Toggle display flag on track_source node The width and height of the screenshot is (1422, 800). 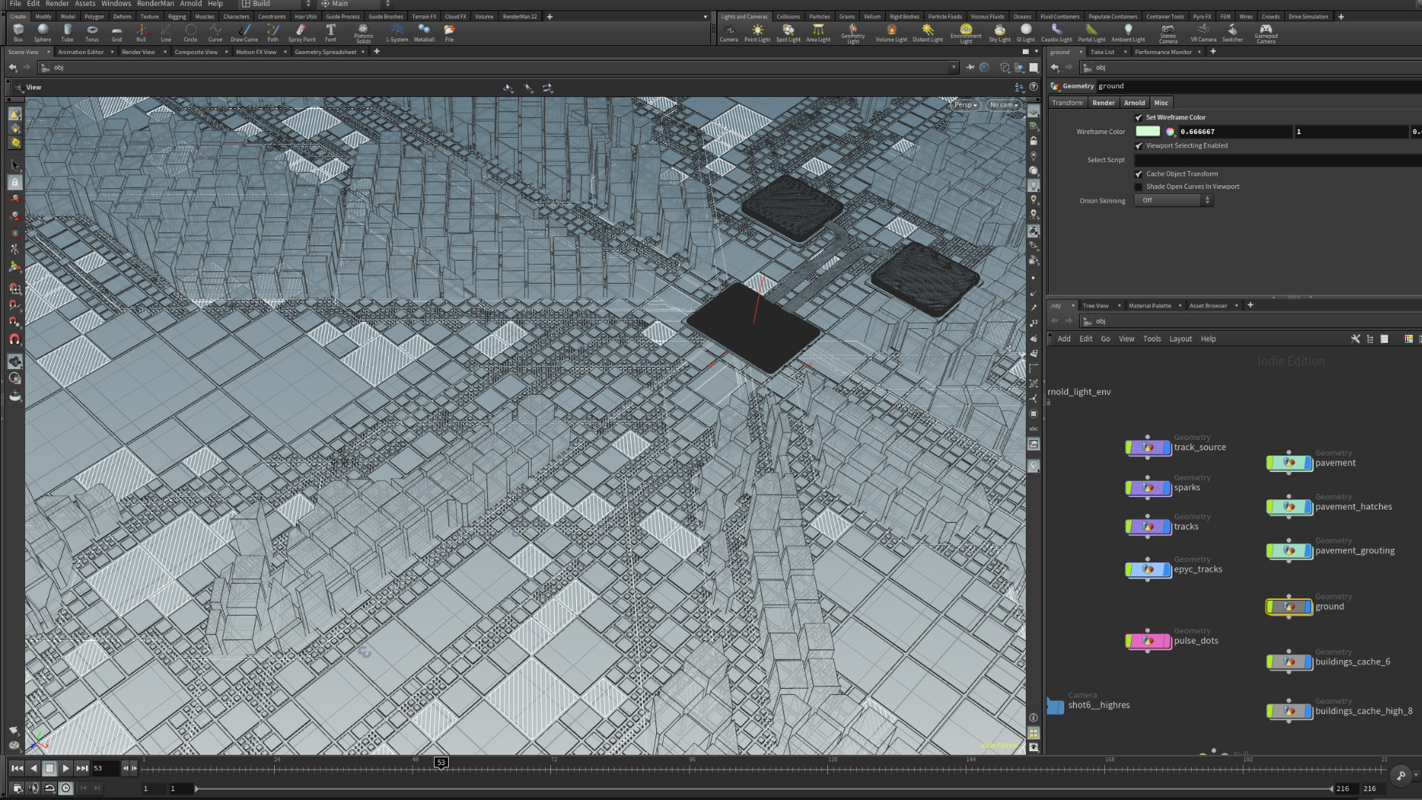click(1168, 447)
